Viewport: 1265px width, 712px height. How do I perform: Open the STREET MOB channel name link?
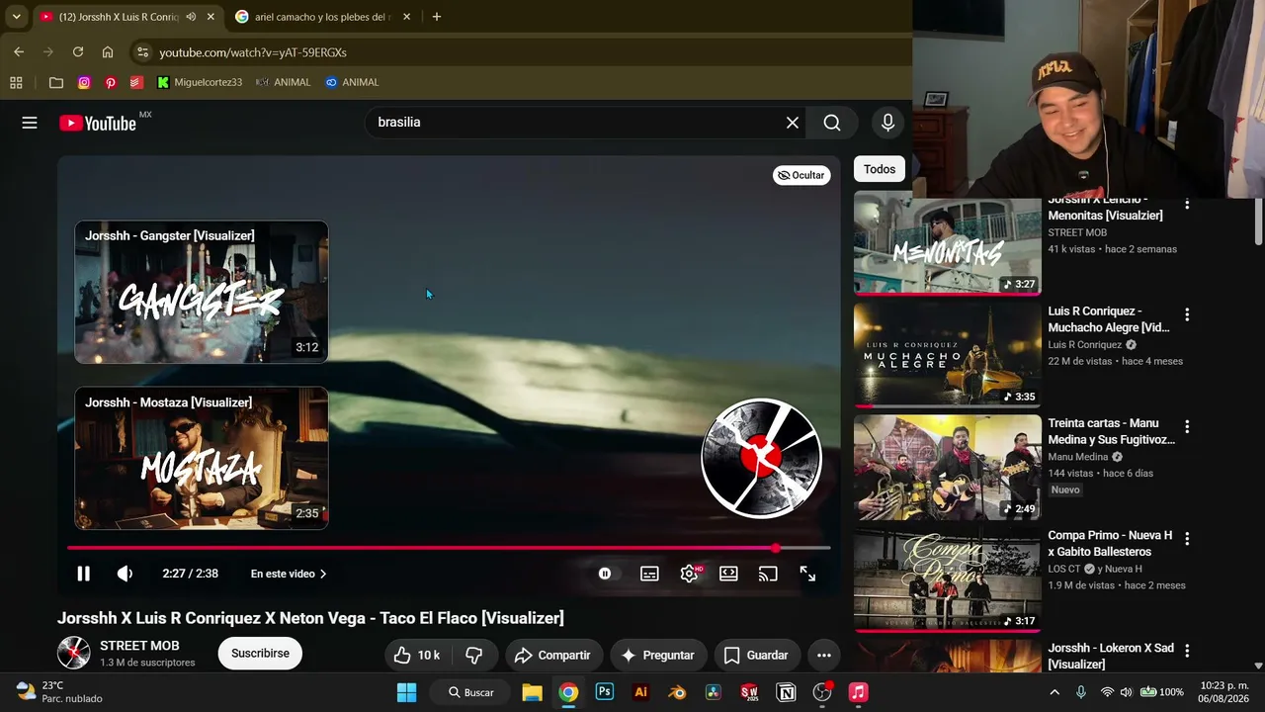pos(139,646)
